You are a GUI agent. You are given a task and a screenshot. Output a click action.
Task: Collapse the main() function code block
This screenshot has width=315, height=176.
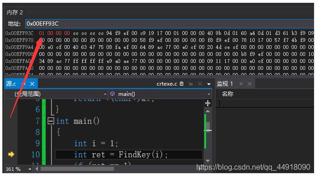coord(51,121)
